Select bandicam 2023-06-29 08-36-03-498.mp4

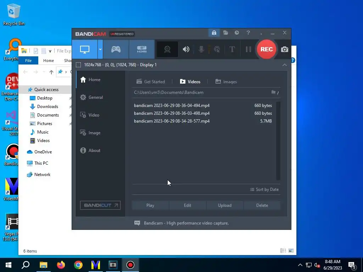172,113
